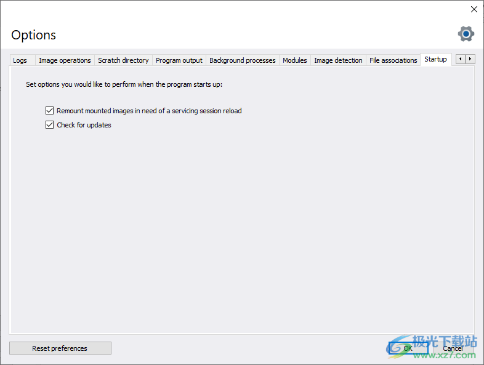Close the Options dialog window
This screenshot has width=484, height=365.
(474, 9)
